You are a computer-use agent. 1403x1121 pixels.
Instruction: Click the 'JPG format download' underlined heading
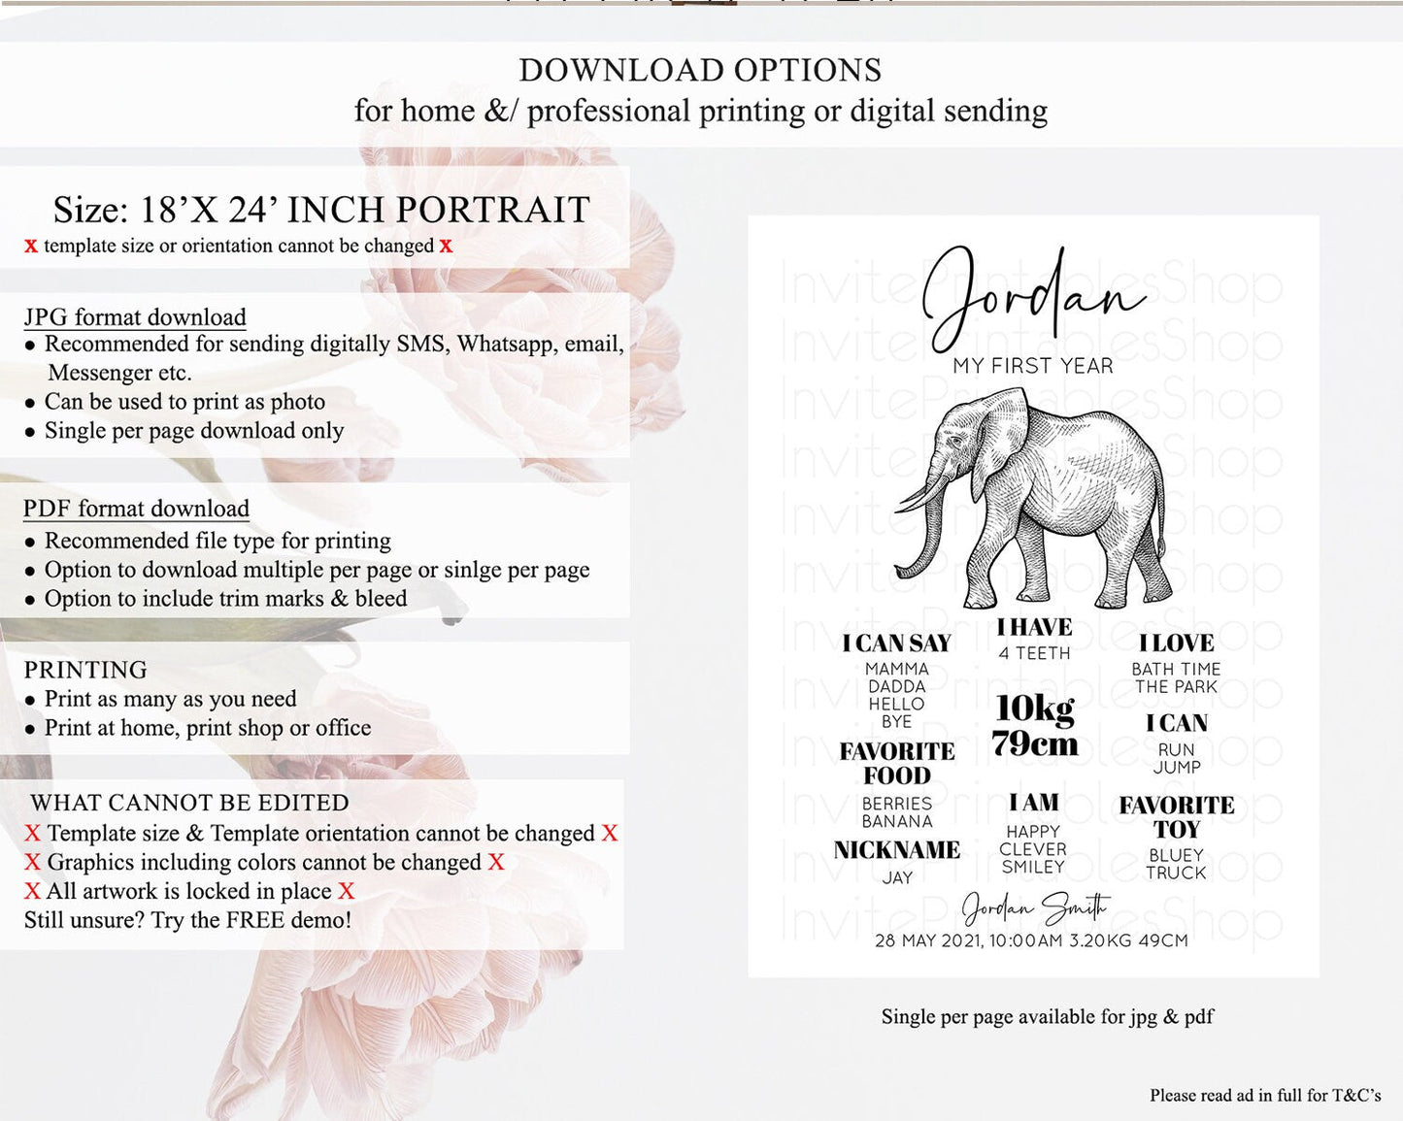pyautogui.click(x=135, y=317)
